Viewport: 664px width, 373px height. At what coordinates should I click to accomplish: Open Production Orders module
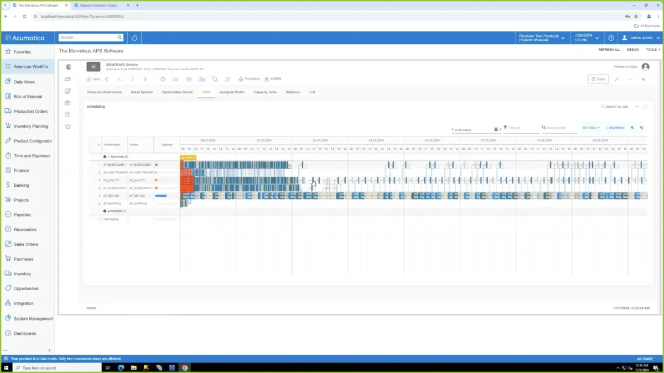(x=27, y=112)
